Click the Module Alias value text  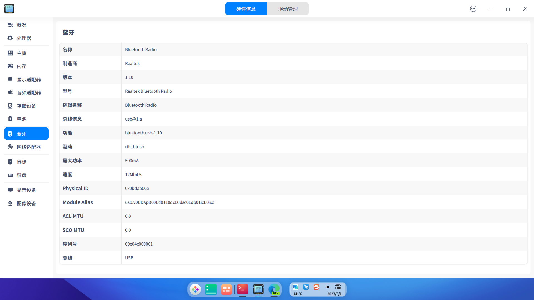[x=169, y=202]
